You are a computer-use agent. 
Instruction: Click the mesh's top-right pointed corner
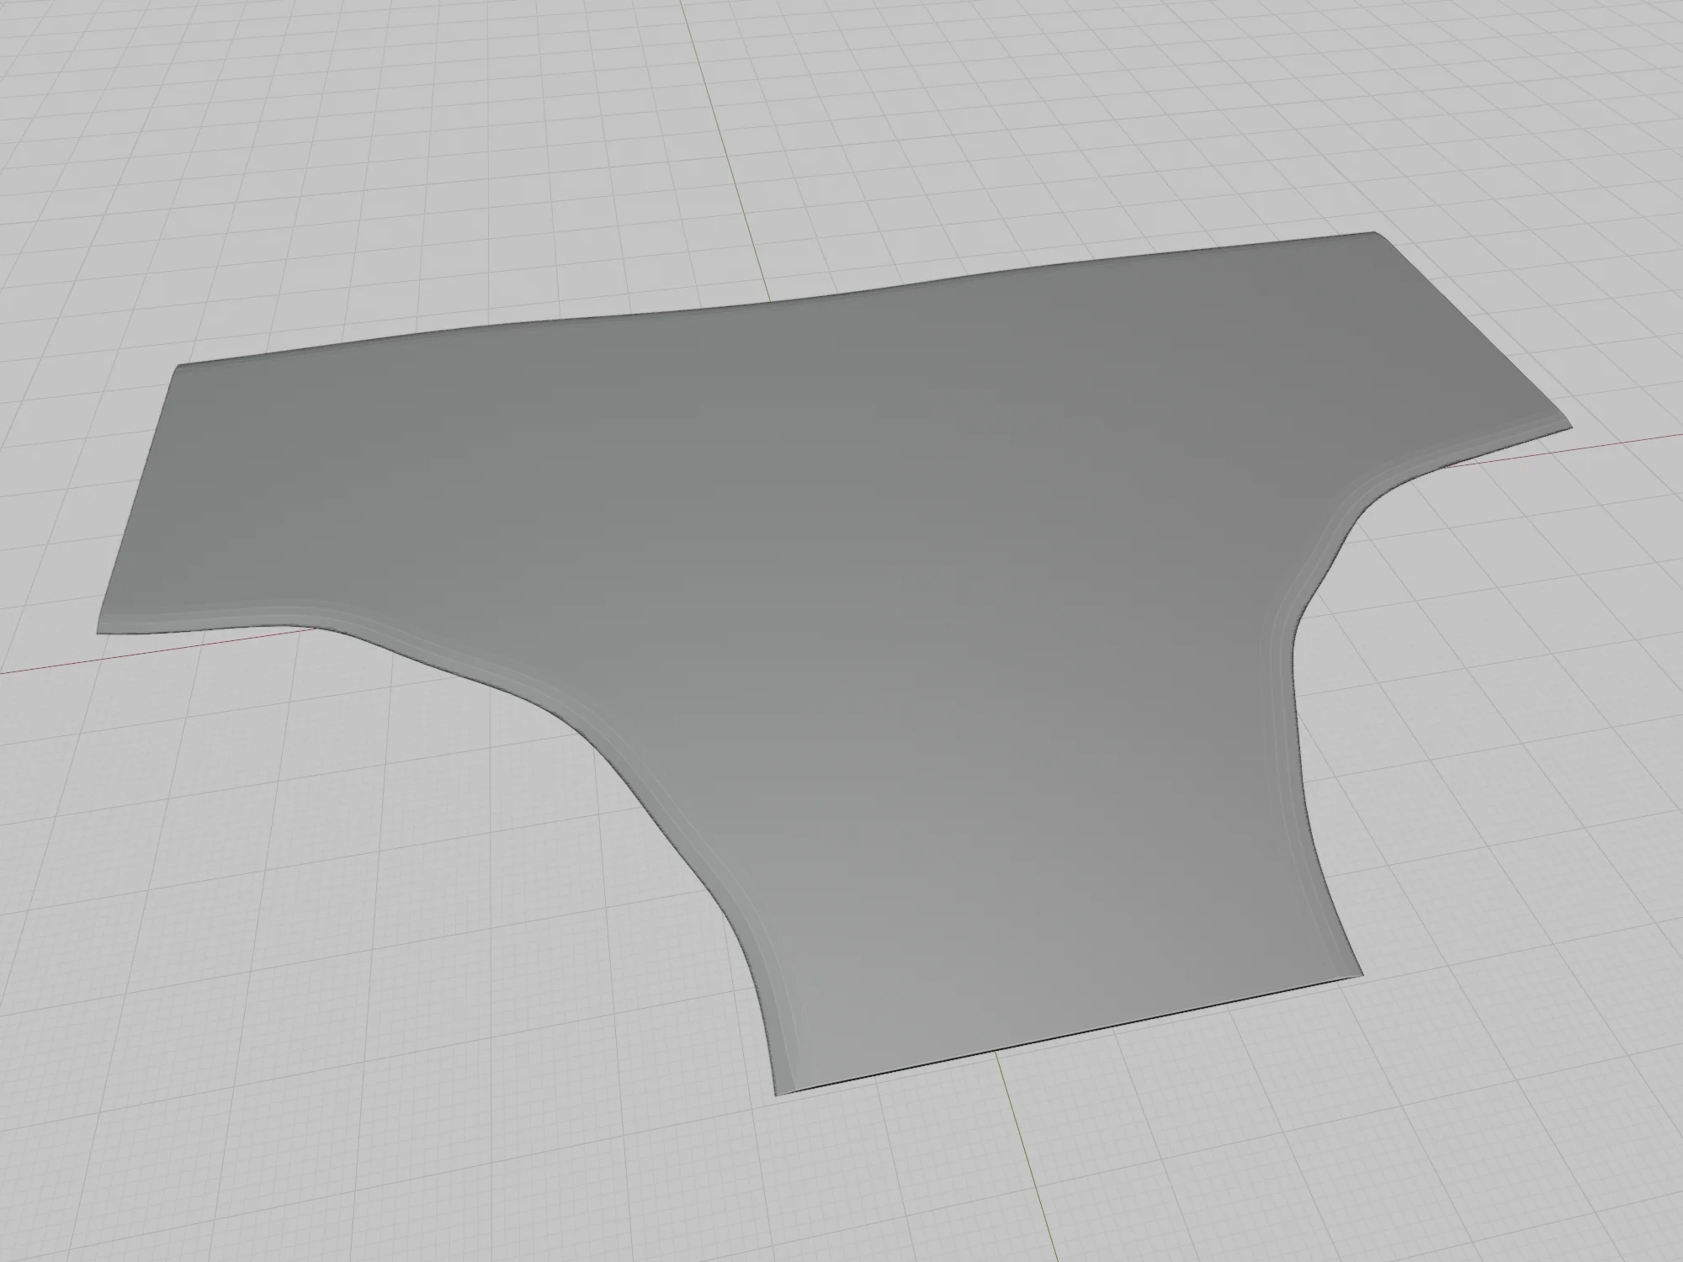(x=1373, y=233)
